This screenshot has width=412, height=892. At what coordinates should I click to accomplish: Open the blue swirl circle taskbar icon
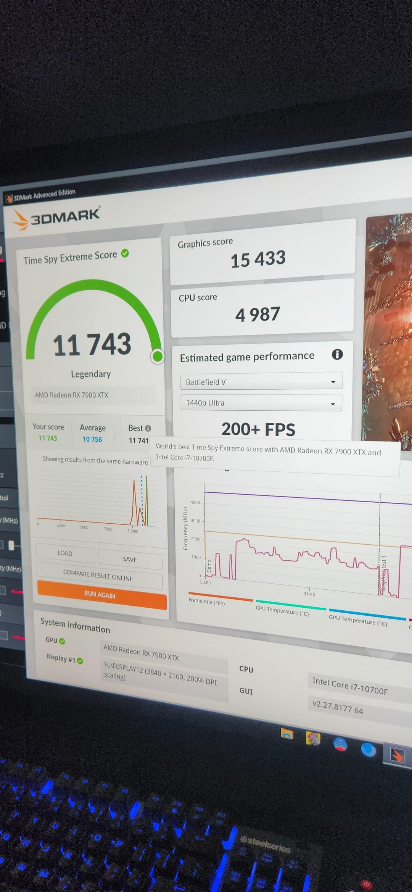coord(369,750)
